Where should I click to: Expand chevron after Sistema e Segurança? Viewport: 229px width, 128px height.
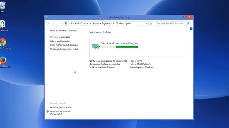[113, 23]
